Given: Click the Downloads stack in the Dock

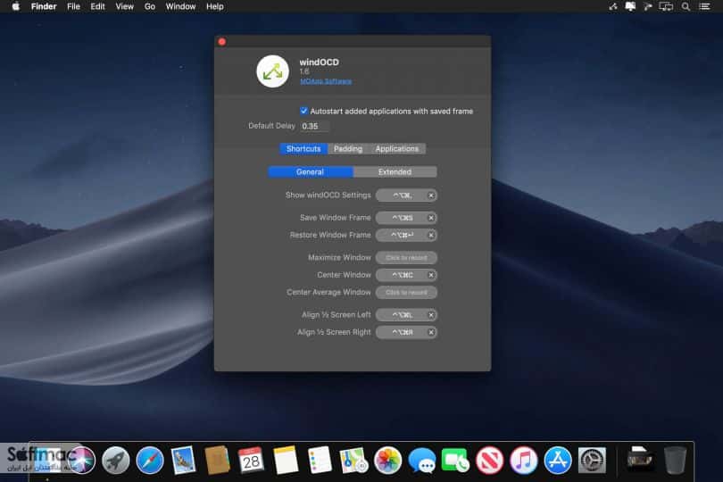Looking at the screenshot, I should pos(639,459).
